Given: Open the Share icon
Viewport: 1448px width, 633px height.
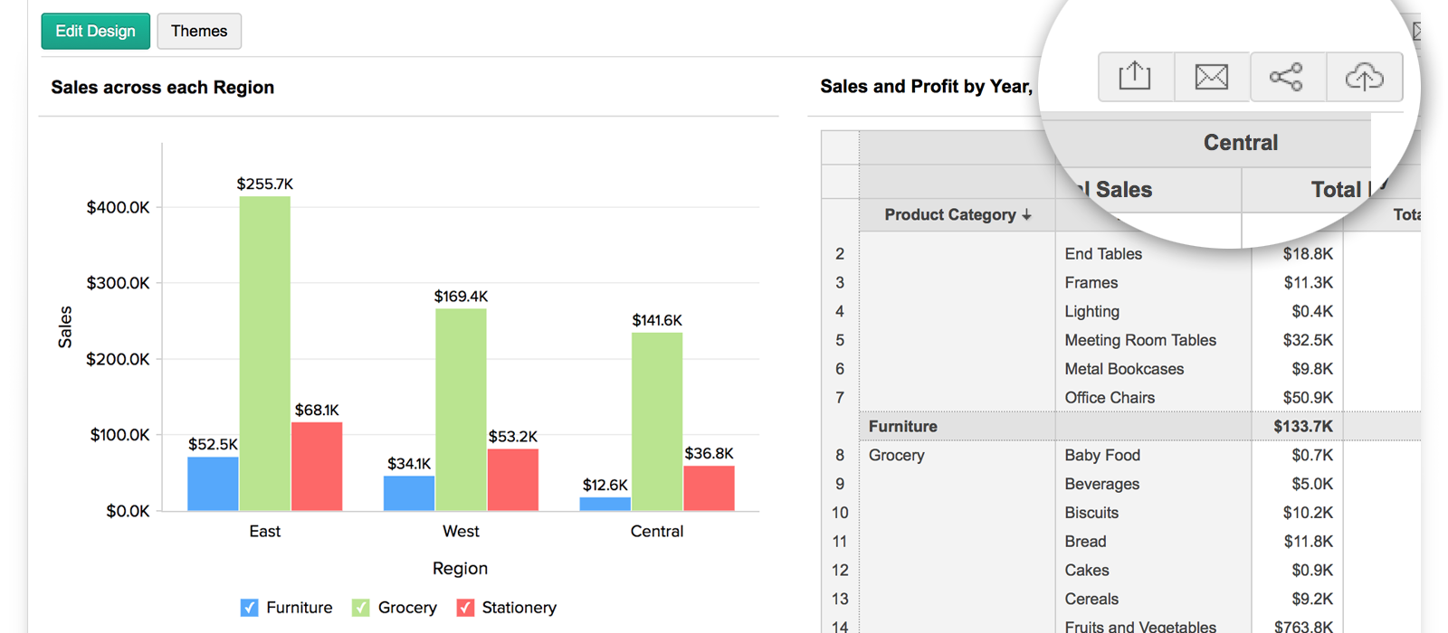Looking at the screenshot, I should pyautogui.click(x=1286, y=76).
